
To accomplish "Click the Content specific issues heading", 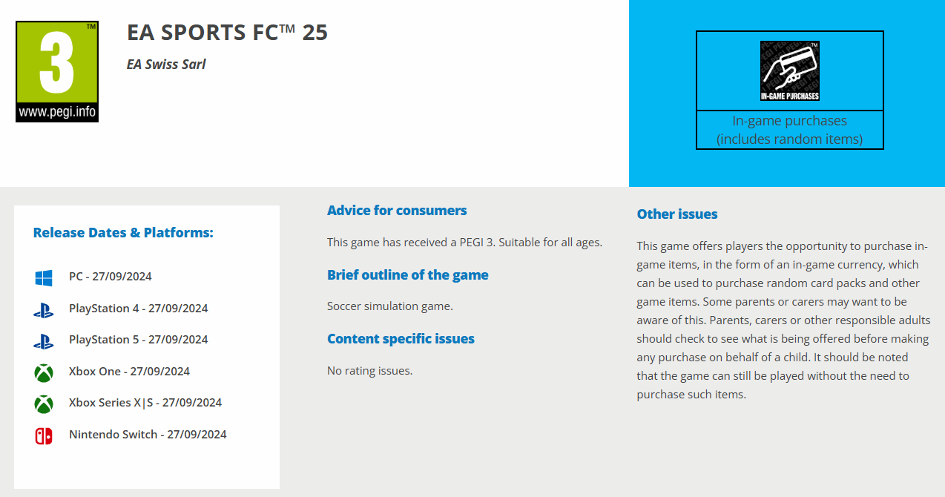I will (401, 339).
